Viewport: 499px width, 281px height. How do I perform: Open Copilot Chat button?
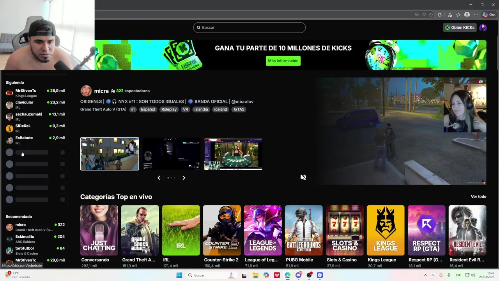click(488, 15)
